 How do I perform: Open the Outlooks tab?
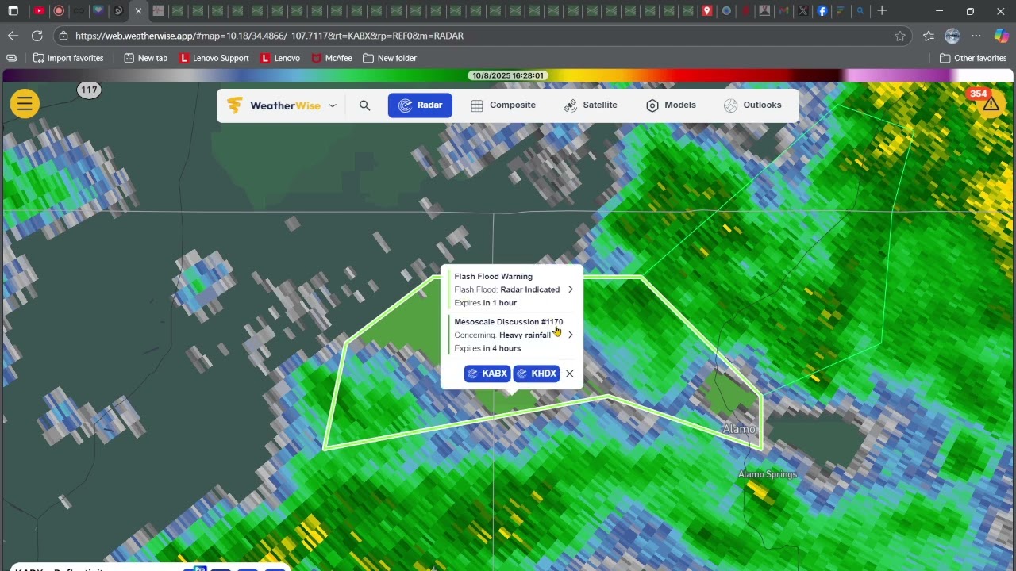click(752, 105)
